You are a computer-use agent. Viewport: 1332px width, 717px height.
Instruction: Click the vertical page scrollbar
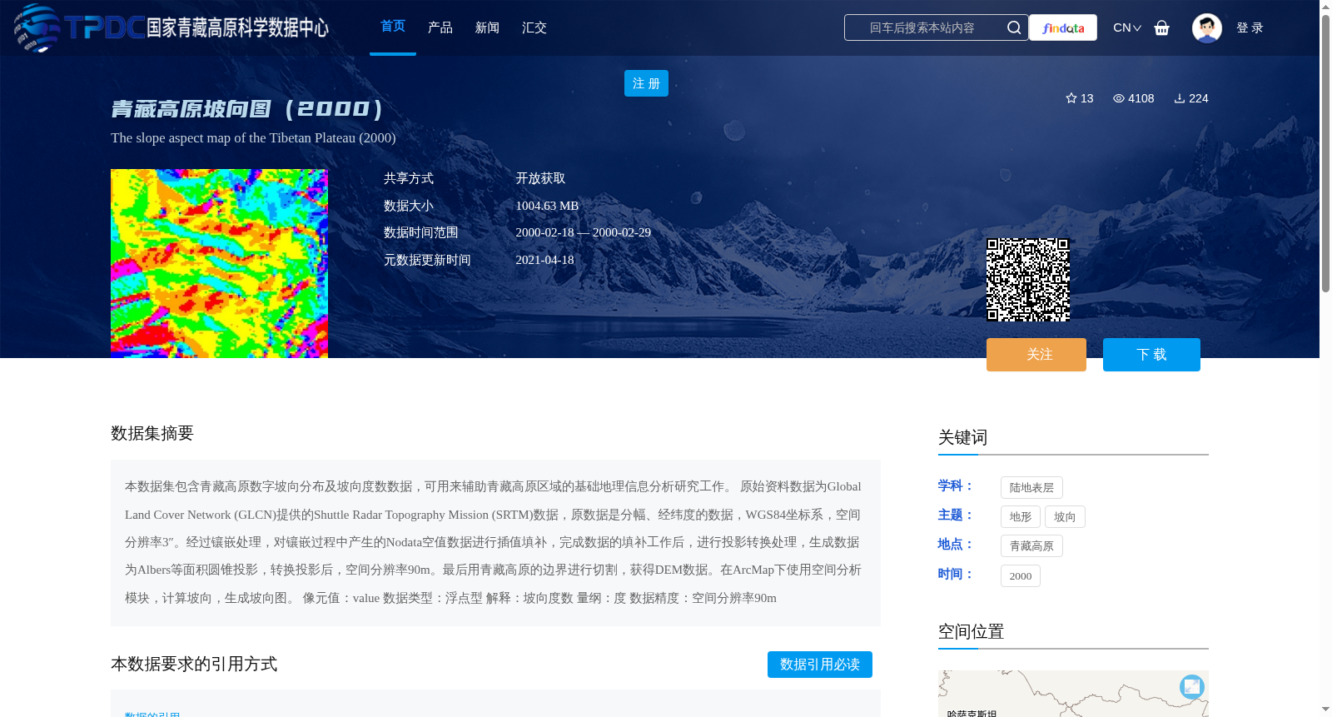click(1325, 153)
